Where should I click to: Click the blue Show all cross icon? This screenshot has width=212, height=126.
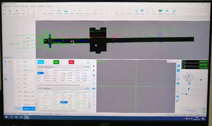167,11
